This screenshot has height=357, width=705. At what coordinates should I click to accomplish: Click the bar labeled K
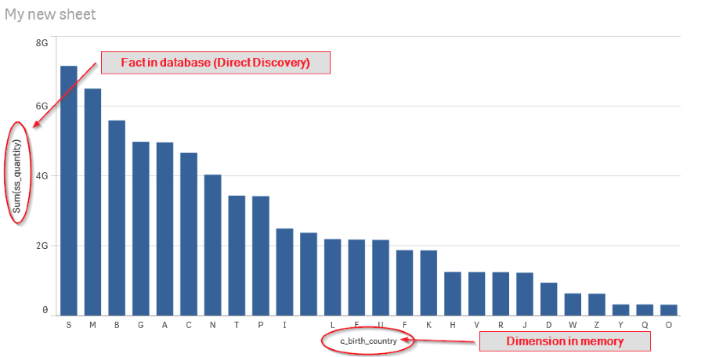click(x=428, y=283)
